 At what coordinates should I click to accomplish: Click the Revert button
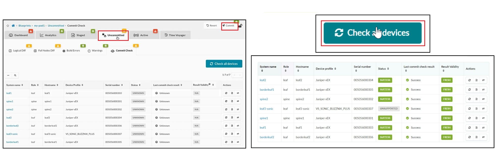point(211,26)
